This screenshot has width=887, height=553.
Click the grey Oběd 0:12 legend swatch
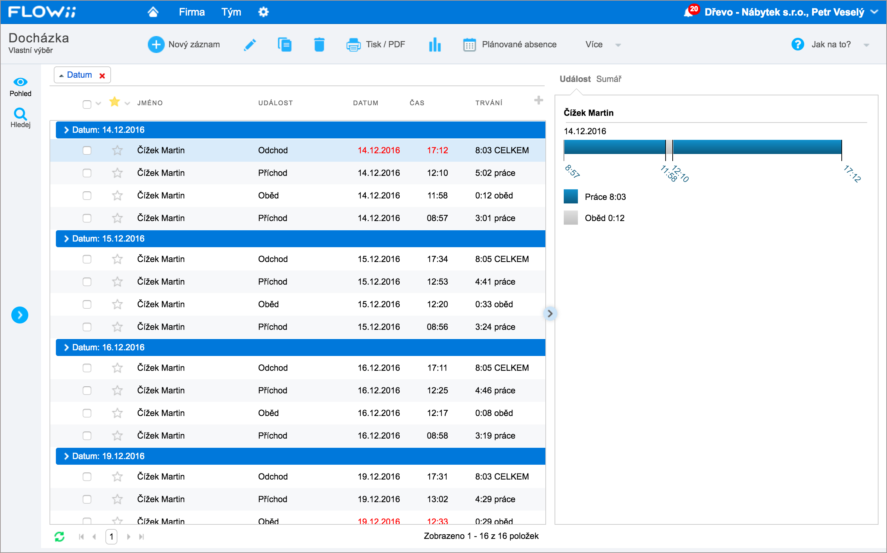570,218
